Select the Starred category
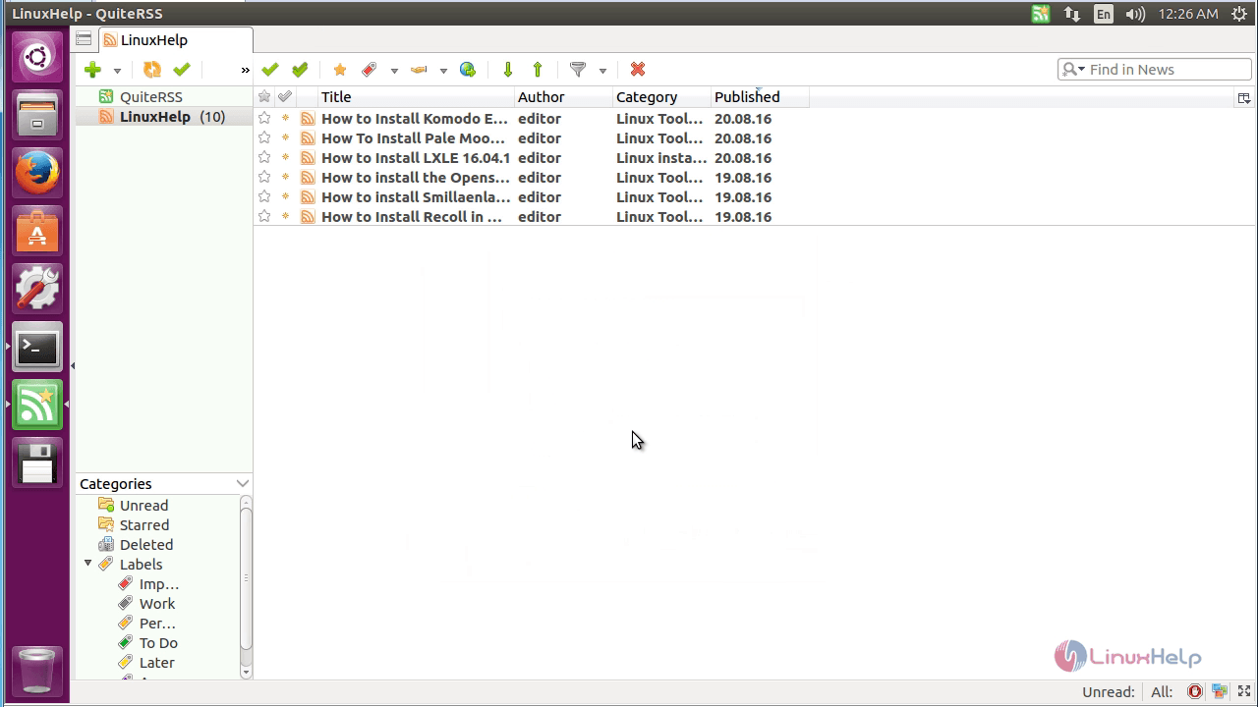 pos(144,525)
